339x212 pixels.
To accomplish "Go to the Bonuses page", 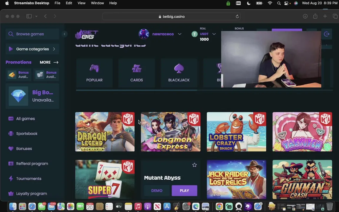I will pyautogui.click(x=20, y=149).
